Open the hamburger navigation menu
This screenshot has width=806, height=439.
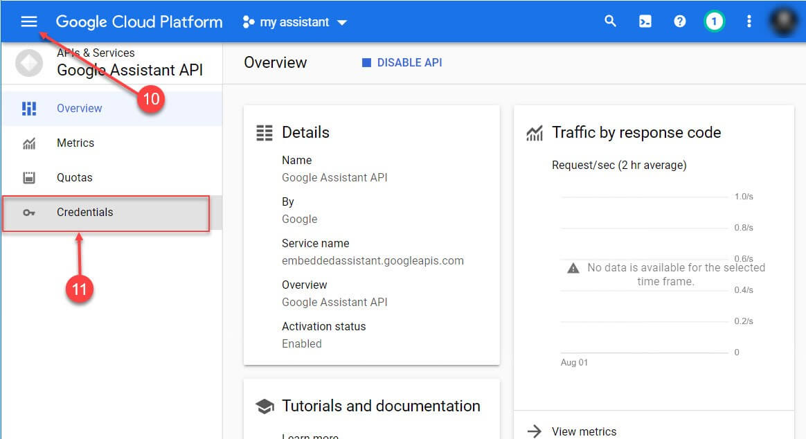click(x=28, y=21)
